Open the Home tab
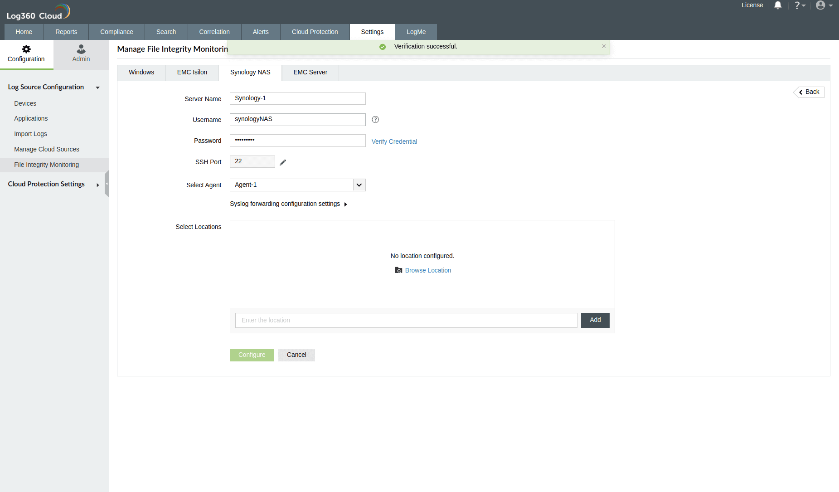 point(24,32)
